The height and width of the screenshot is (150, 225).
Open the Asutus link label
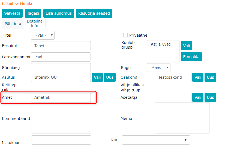click(8, 77)
